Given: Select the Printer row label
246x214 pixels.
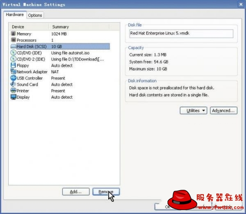Looking at the screenshot, I should point(23,91).
